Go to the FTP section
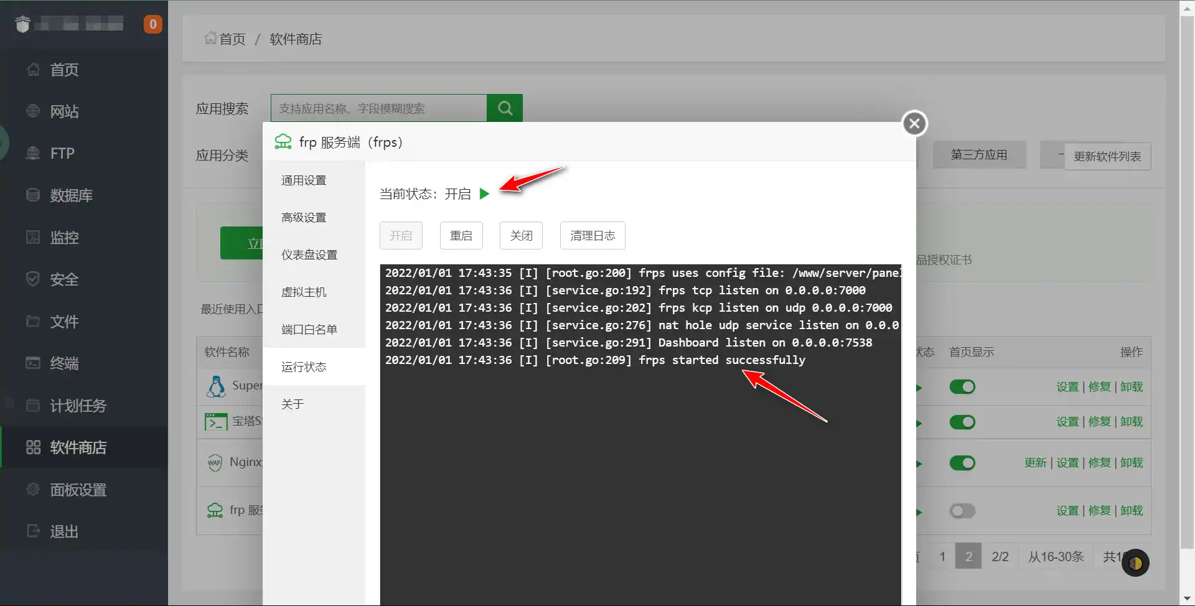Screen dimensions: 1195x606 coord(62,153)
